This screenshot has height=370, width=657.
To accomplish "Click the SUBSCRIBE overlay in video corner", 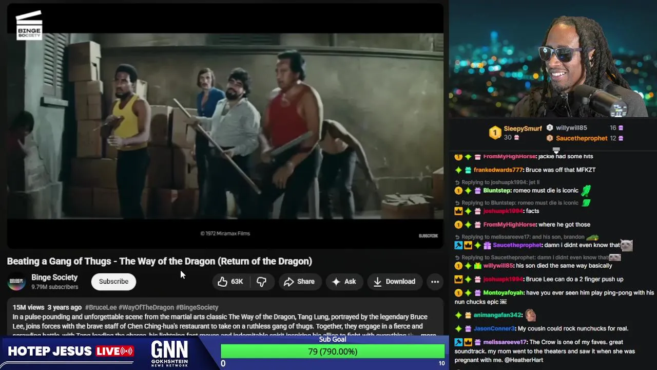I will pyautogui.click(x=428, y=236).
